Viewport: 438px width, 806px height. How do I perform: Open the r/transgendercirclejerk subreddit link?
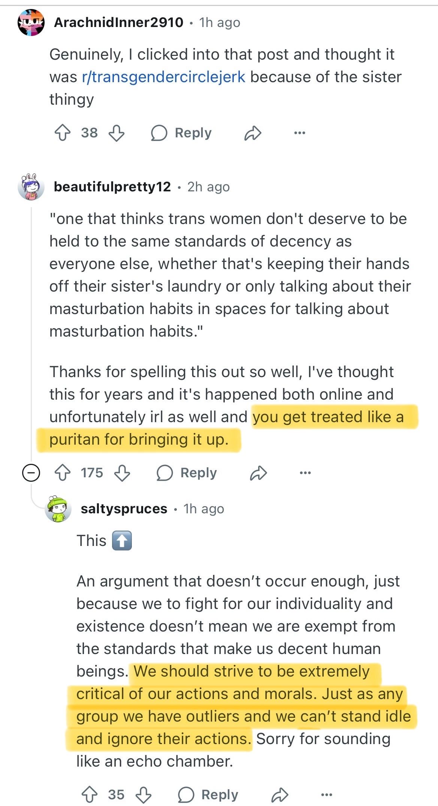coord(163,77)
